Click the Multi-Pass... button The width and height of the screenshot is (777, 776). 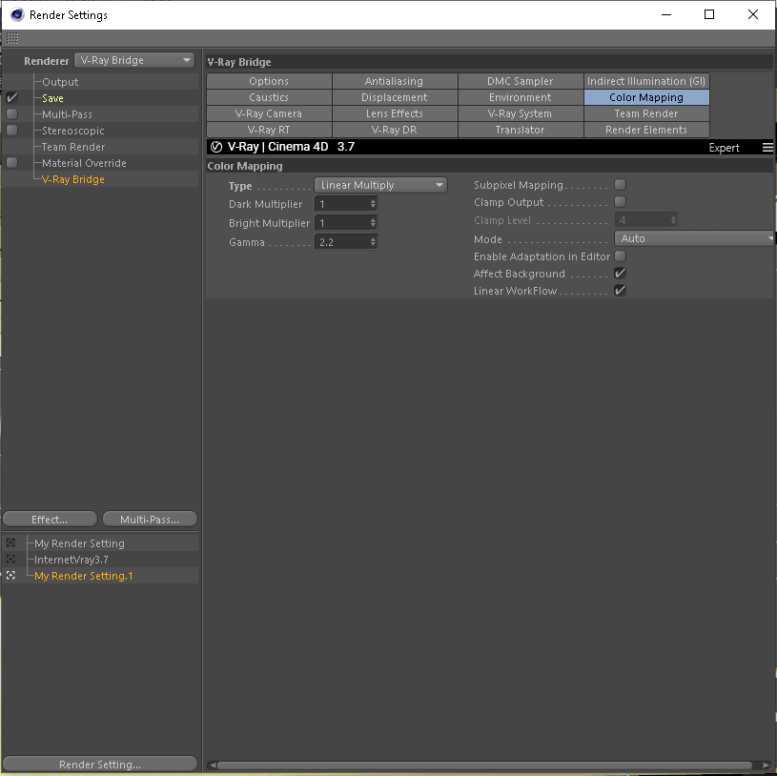150,519
